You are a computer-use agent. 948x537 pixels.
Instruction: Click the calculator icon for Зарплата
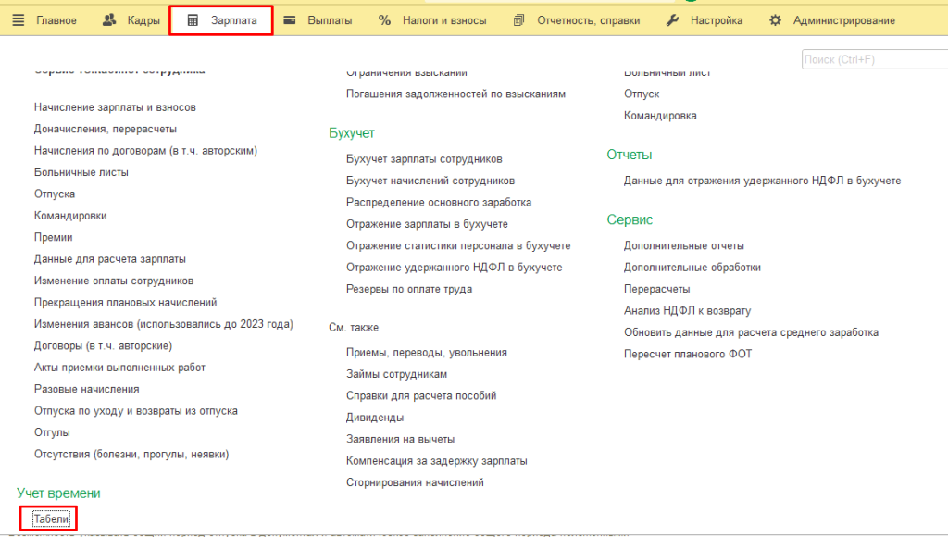(193, 20)
